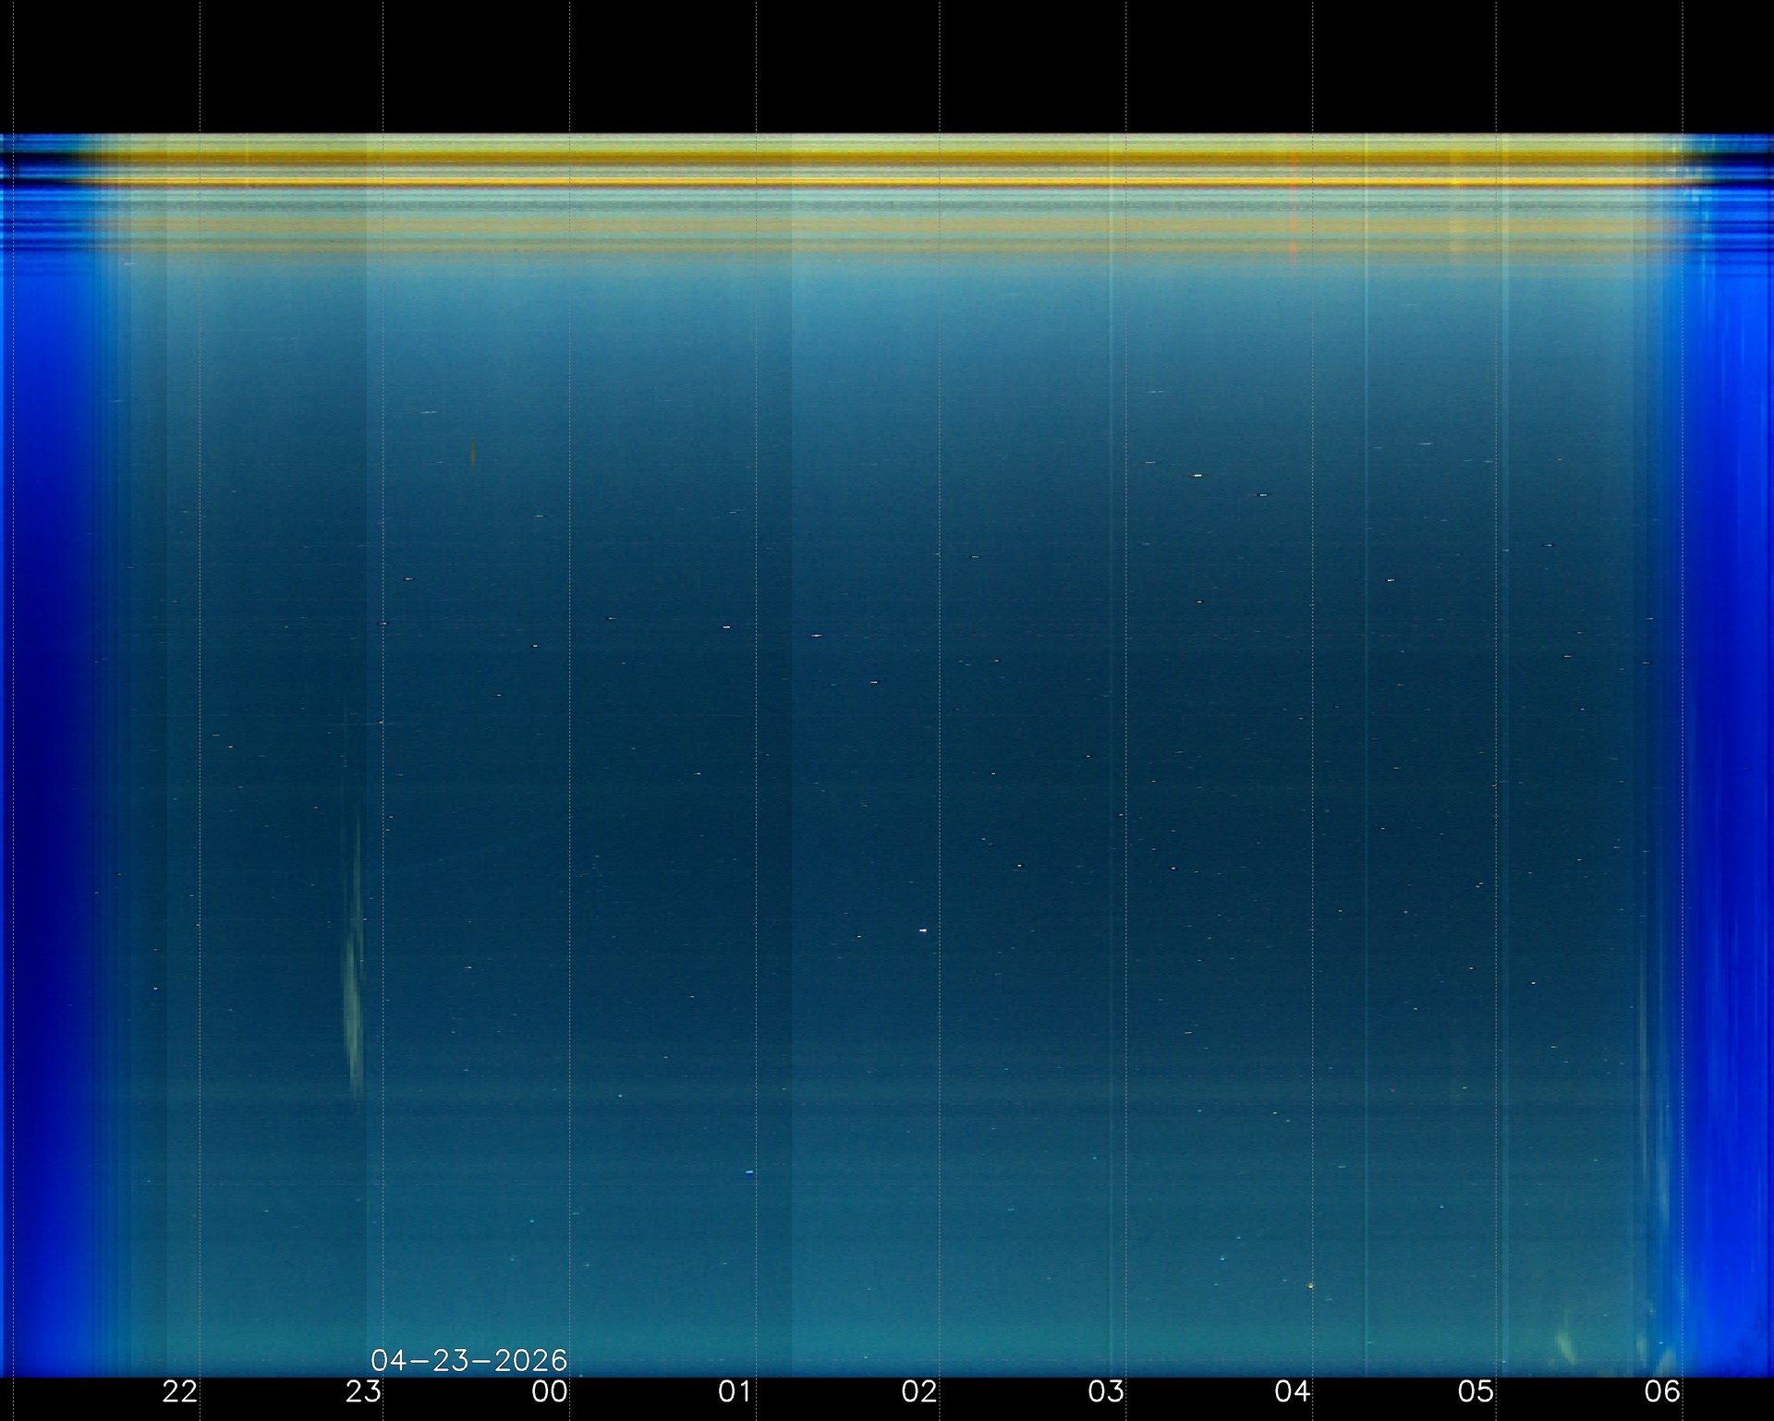The height and width of the screenshot is (1421, 1774).
Task: Click the bright star trail after 03h
Action: pyautogui.click(x=1197, y=476)
